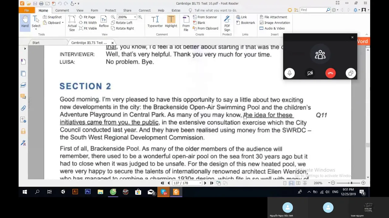Image resolution: width=389 pixels, height=218 pixels.
Task: Switch to the Share ribbon tab
Action: pyautogui.click(x=127, y=10)
